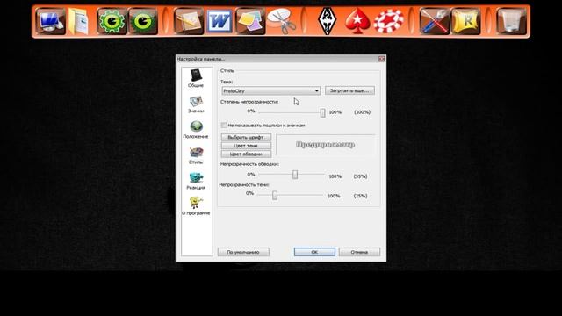The height and width of the screenshot is (316, 562).
Task: Launch the green gear G icon
Action: tap(112, 21)
